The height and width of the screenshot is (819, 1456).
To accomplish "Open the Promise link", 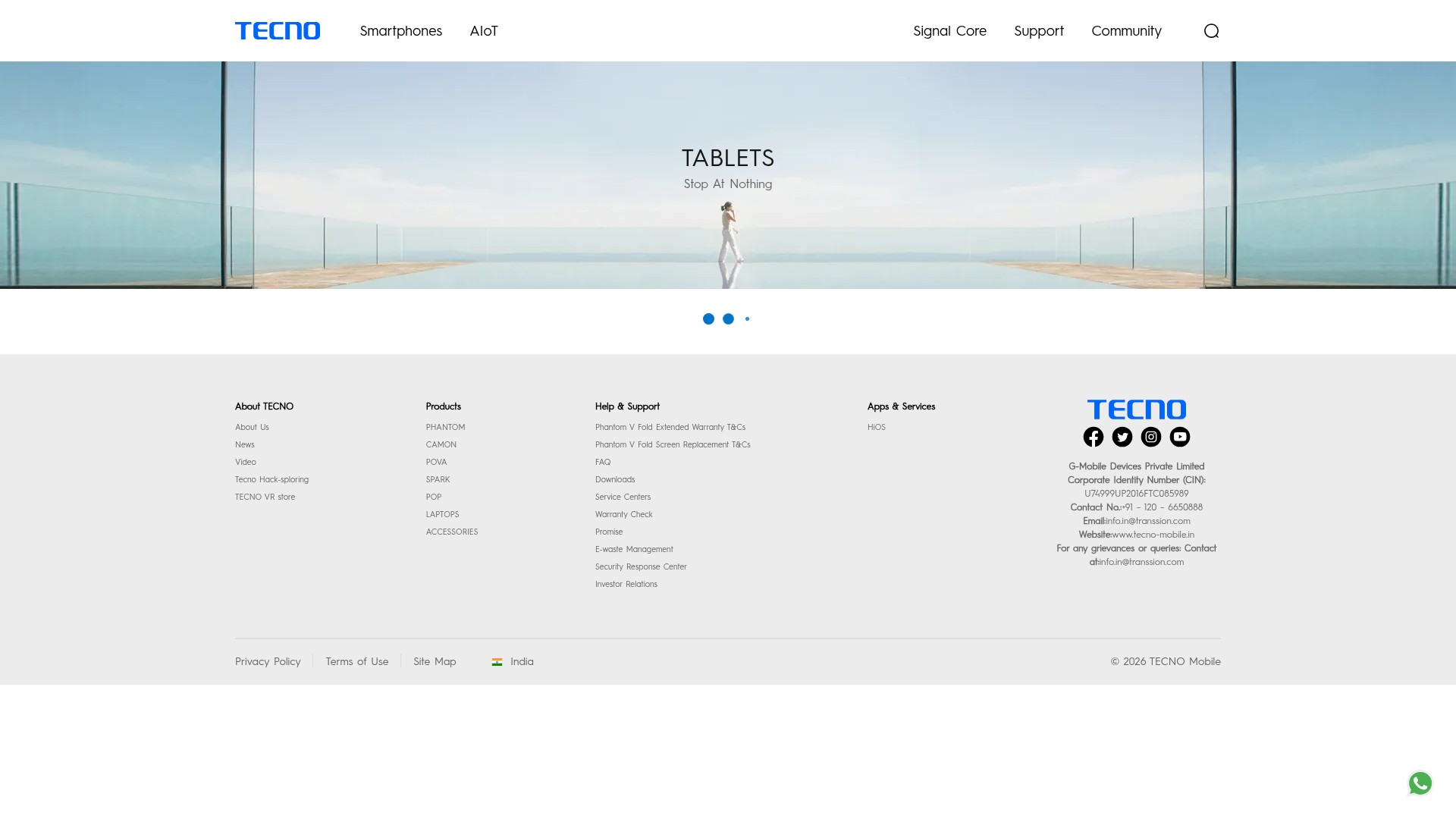I will coord(609,532).
